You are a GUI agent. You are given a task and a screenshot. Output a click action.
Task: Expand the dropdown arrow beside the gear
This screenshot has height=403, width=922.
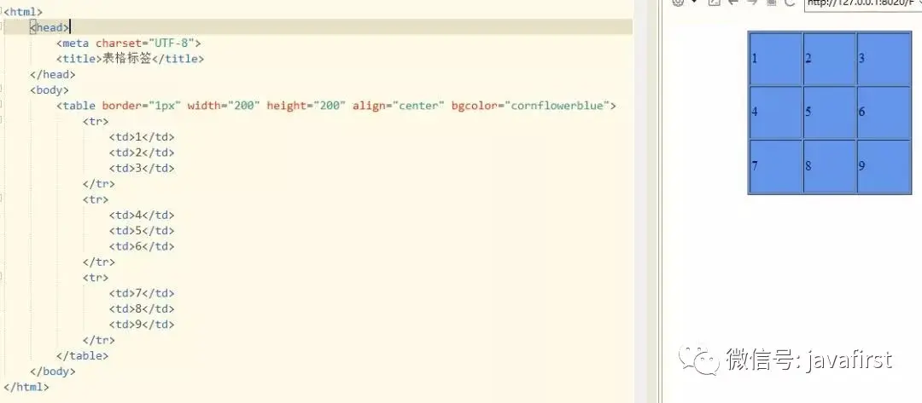[x=694, y=3]
